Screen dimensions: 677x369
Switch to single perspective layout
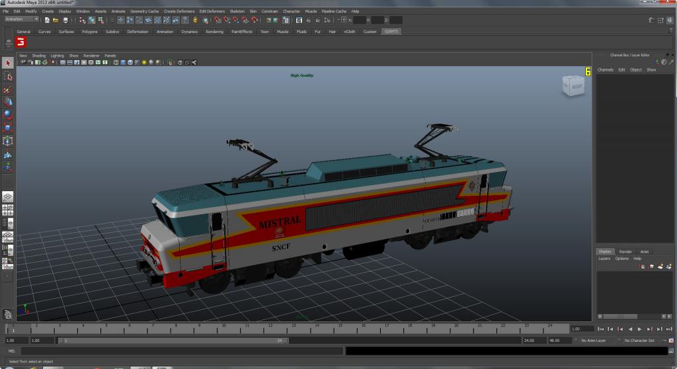coord(8,197)
